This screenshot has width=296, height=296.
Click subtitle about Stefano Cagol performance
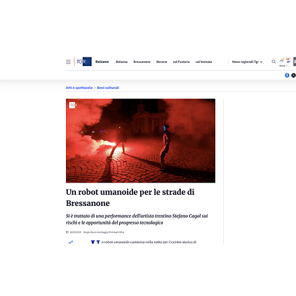coord(137,219)
